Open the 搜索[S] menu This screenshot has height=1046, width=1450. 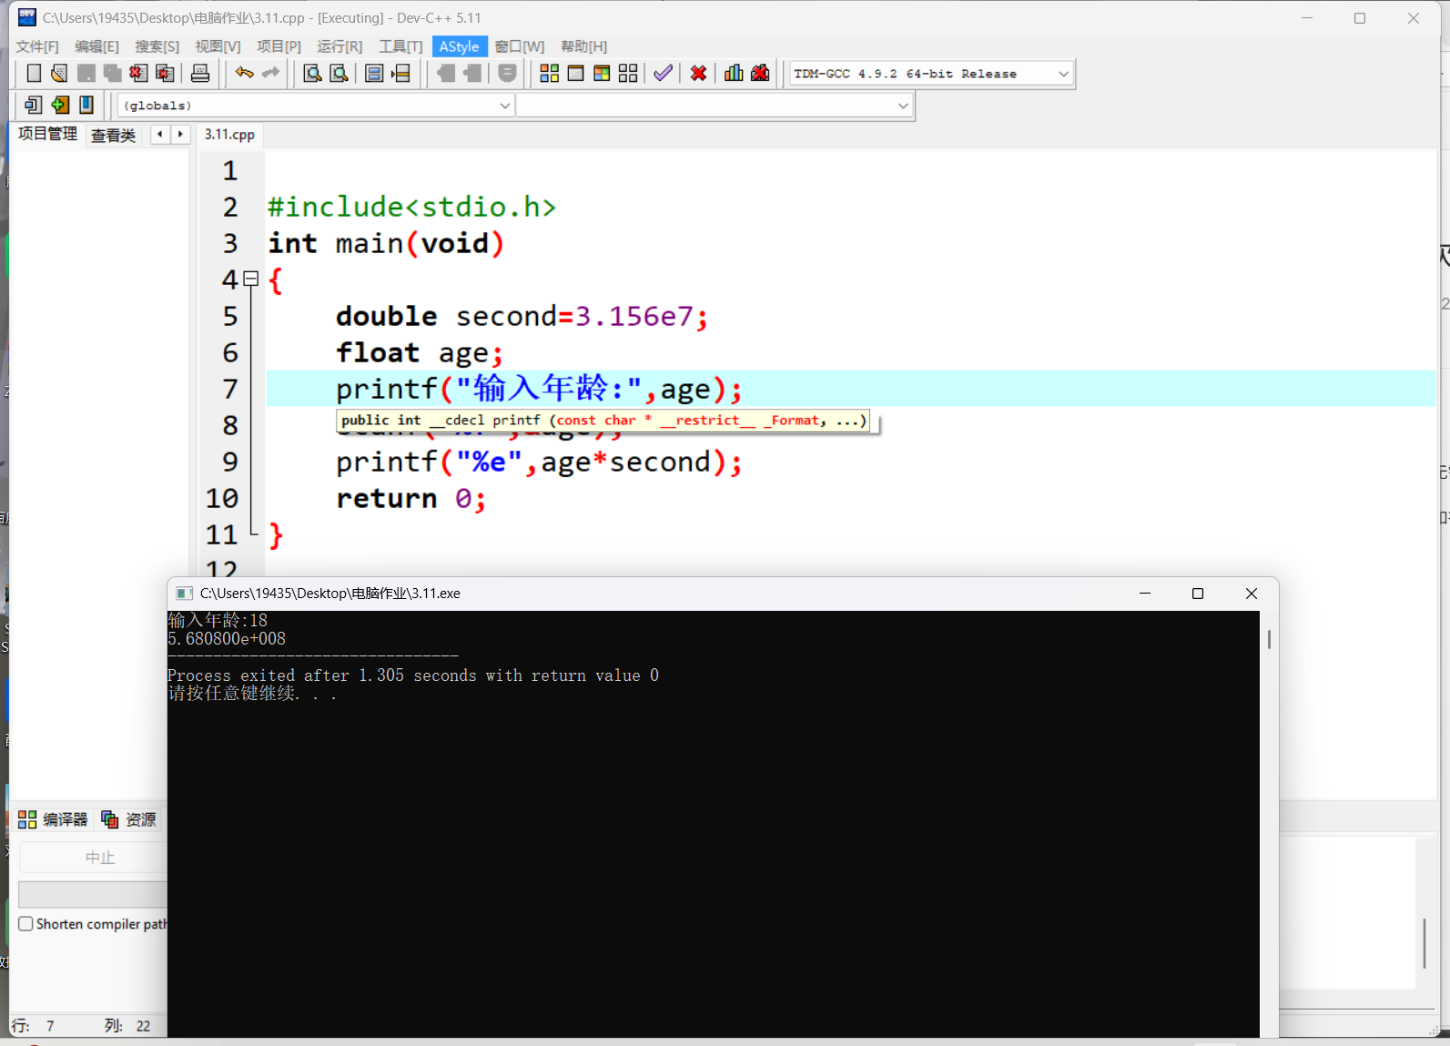(x=157, y=46)
